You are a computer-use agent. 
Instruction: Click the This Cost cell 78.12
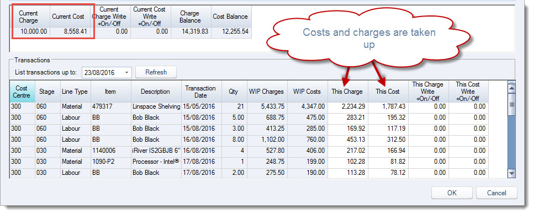tap(388, 173)
